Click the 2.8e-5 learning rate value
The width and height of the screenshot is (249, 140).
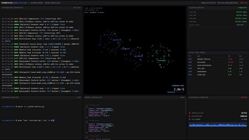coord(179,89)
